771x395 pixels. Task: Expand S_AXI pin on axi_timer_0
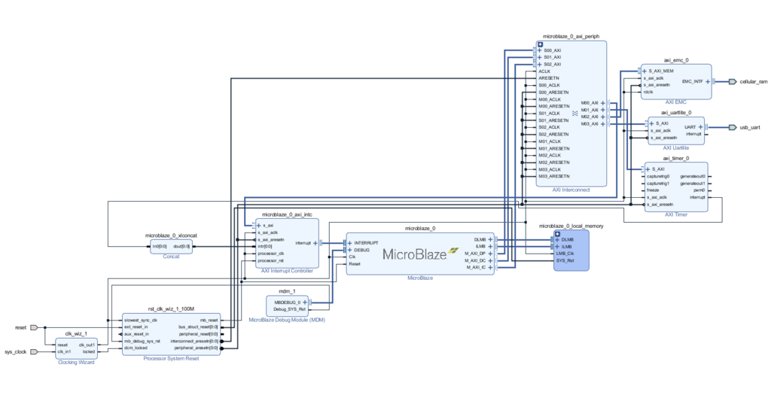pos(648,169)
